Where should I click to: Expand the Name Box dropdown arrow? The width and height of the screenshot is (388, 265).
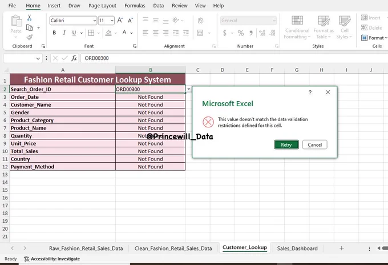(x=38, y=58)
